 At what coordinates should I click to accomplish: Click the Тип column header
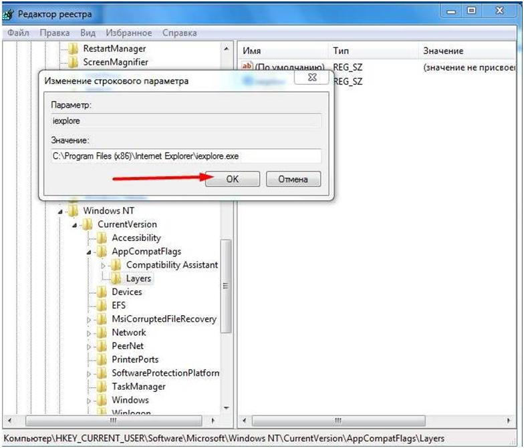tap(373, 51)
